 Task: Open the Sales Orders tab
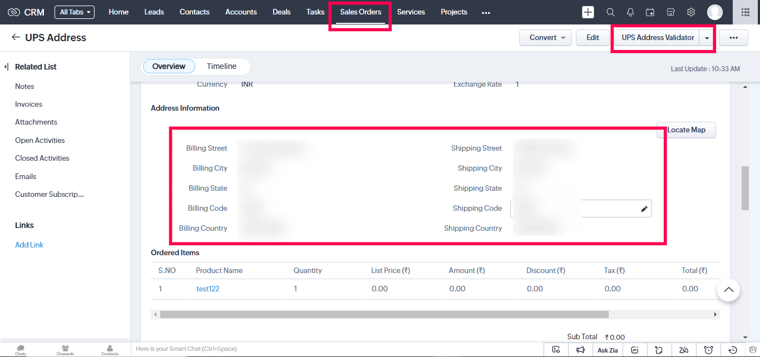click(361, 12)
